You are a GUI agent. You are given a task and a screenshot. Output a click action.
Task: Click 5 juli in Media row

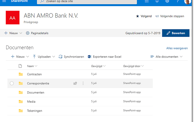click(94, 101)
